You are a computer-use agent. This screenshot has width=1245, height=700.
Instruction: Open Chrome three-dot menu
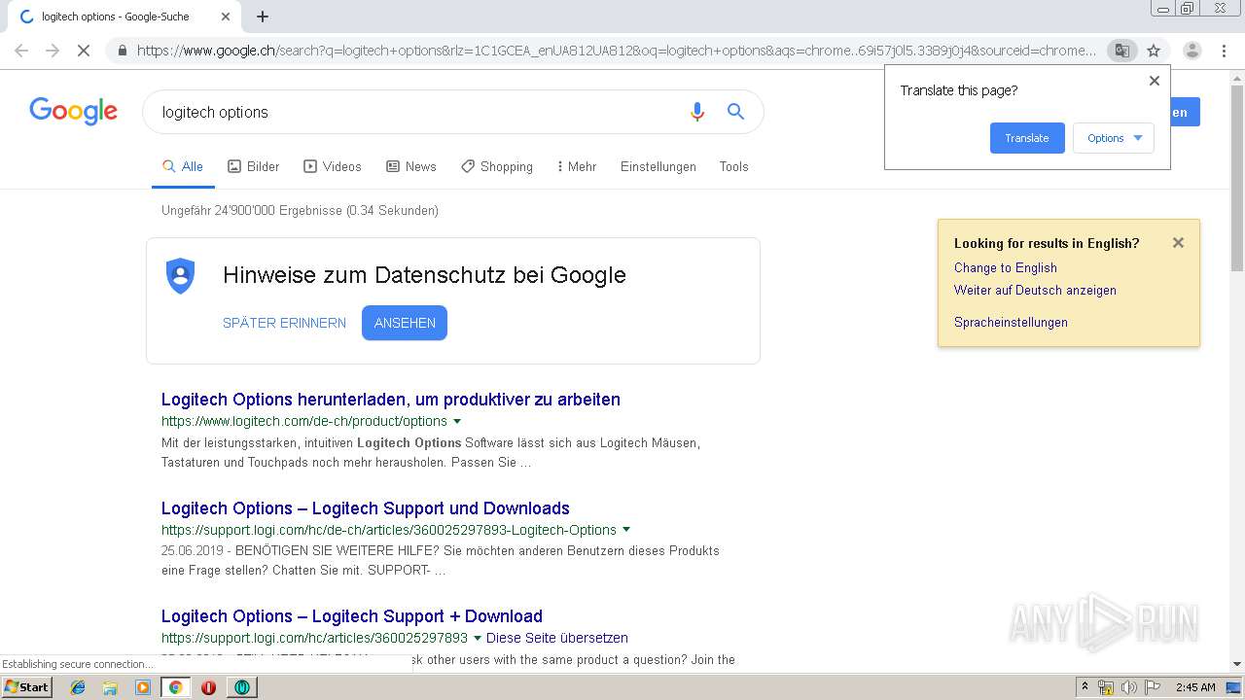1224,51
